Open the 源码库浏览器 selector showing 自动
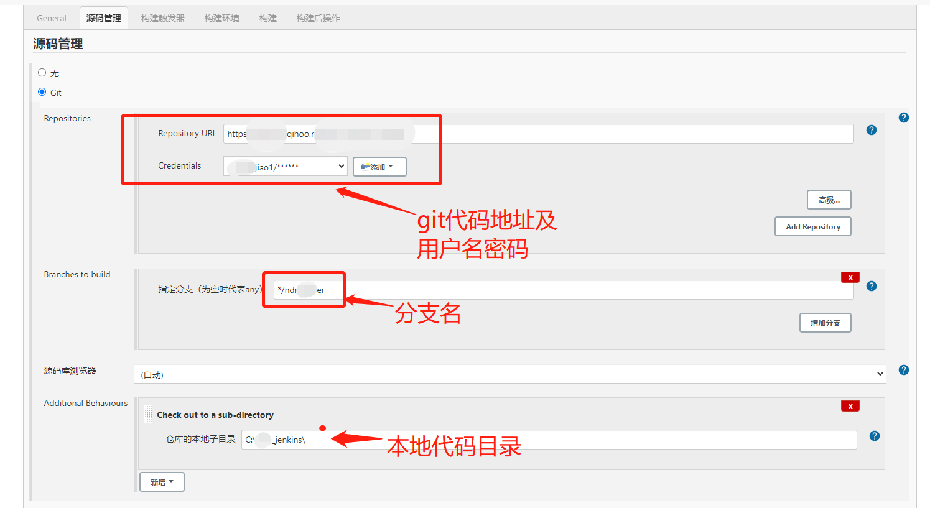The width and height of the screenshot is (930, 508). pos(510,374)
